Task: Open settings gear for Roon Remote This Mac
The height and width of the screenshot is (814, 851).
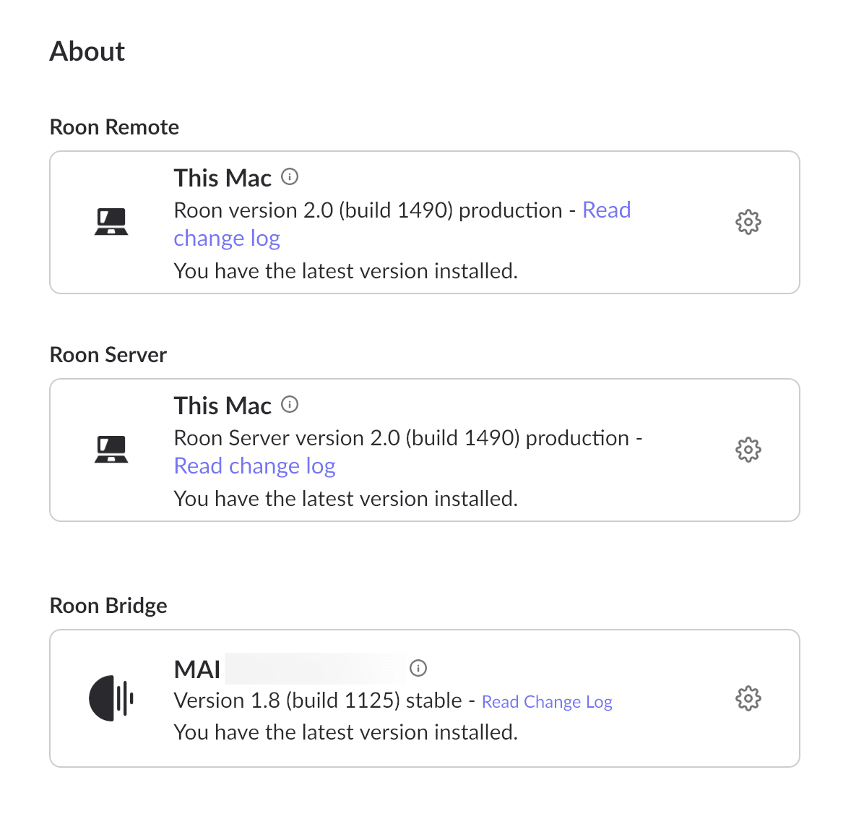Action: 748,222
